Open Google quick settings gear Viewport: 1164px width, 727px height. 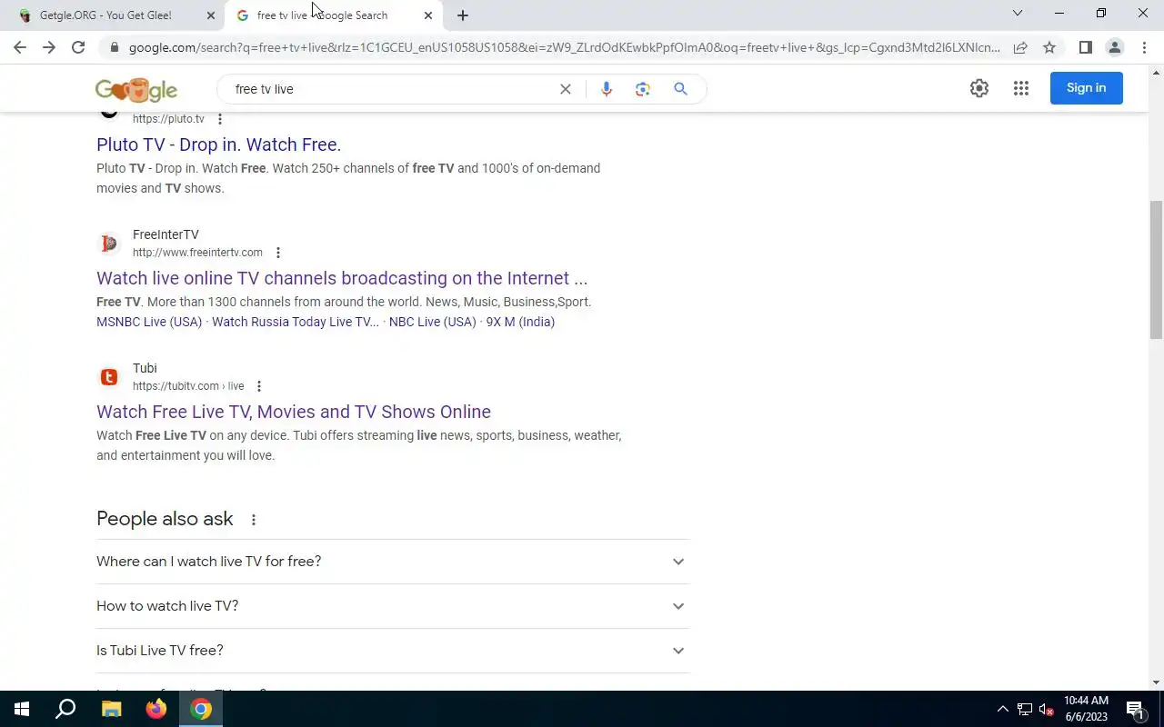pyautogui.click(x=979, y=88)
